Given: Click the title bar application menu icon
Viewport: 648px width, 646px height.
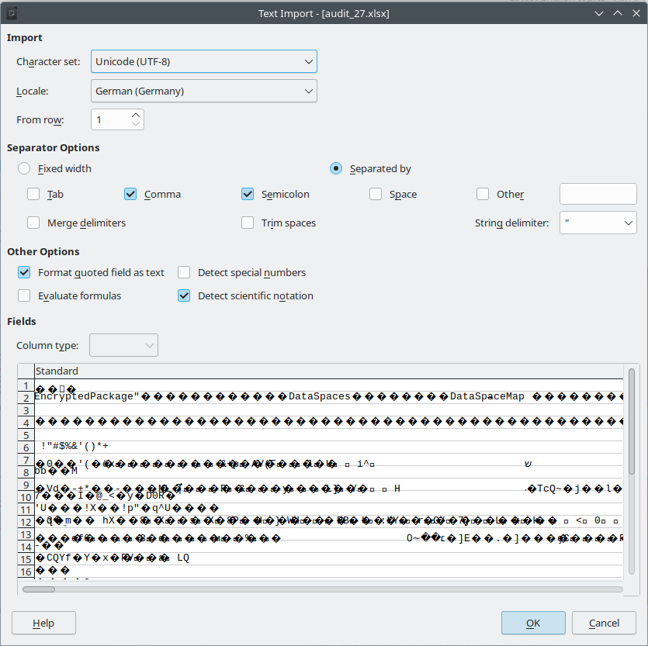Looking at the screenshot, I should tap(12, 14).
